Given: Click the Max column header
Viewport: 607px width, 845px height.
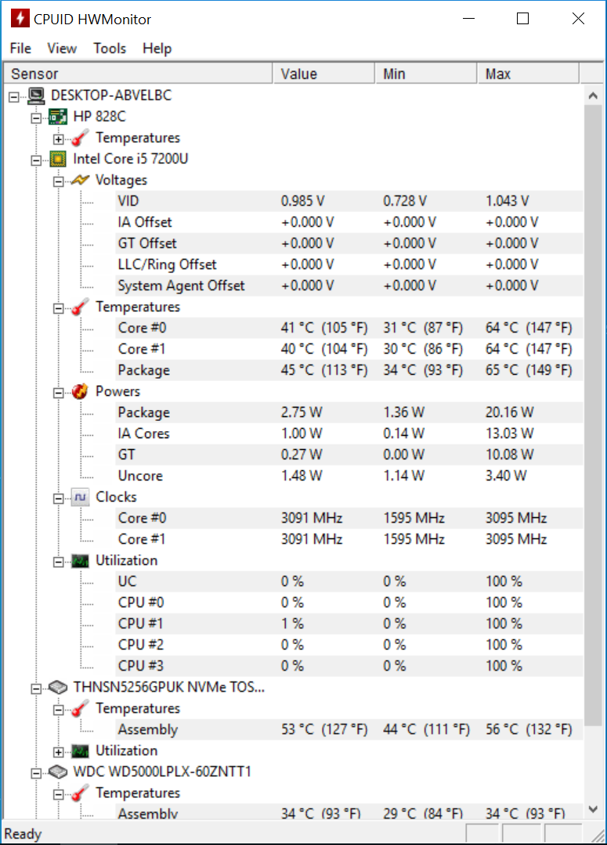Looking at the screenshot, I should coord(528,74).
